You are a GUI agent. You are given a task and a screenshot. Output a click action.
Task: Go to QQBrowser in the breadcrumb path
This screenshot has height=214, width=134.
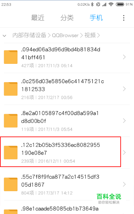pos(65,36)
